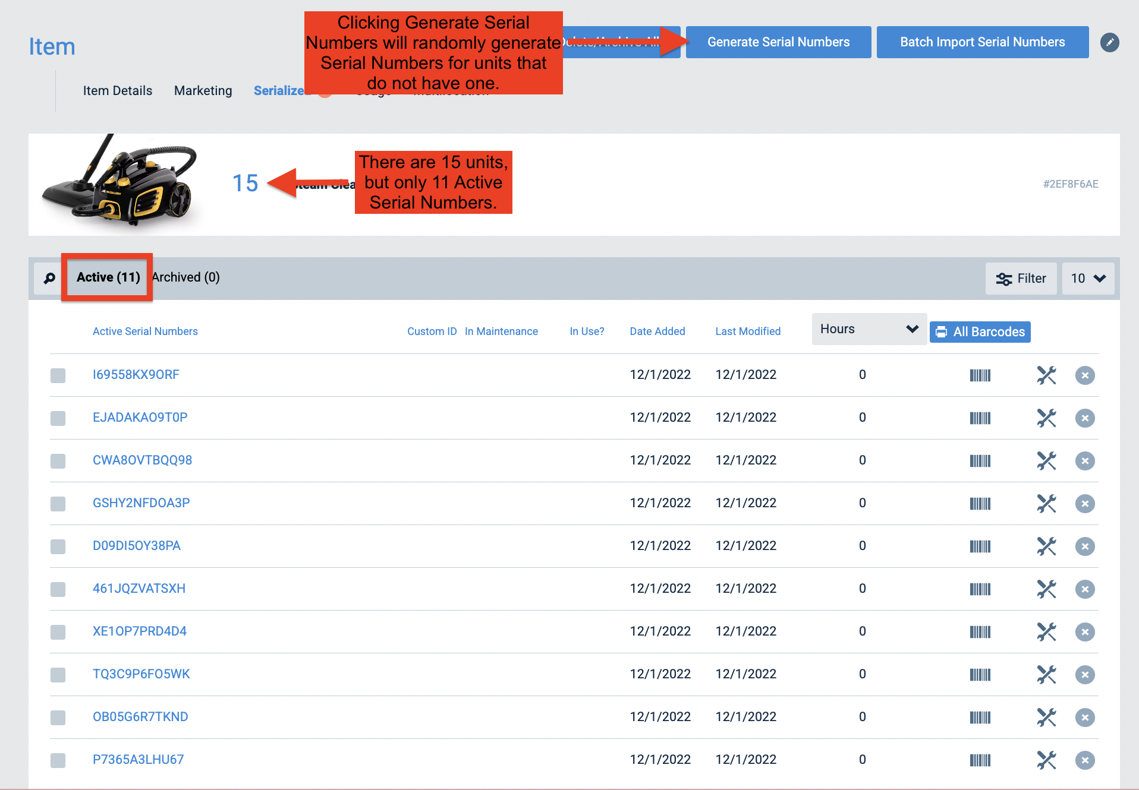The height and width of the screenshot is (790, 1139).
Task: Sort by In Use? column
Action: click(587, 331)
